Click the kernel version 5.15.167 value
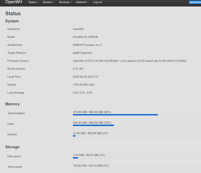 (x=78, y=69)
